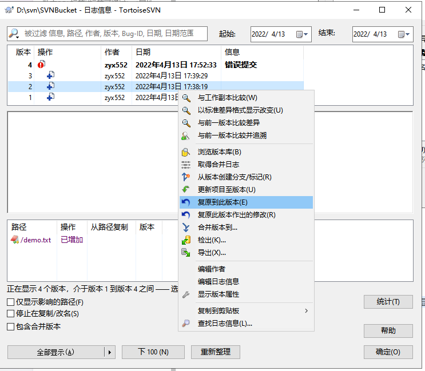Click the 统计(T) button
This screenshot has height=371, width=425.
click(x=388, y=302)
